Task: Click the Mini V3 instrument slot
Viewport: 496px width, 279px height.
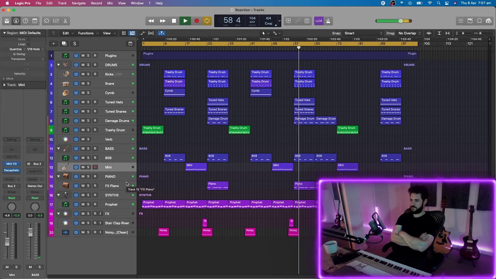Action: (11, 164)
